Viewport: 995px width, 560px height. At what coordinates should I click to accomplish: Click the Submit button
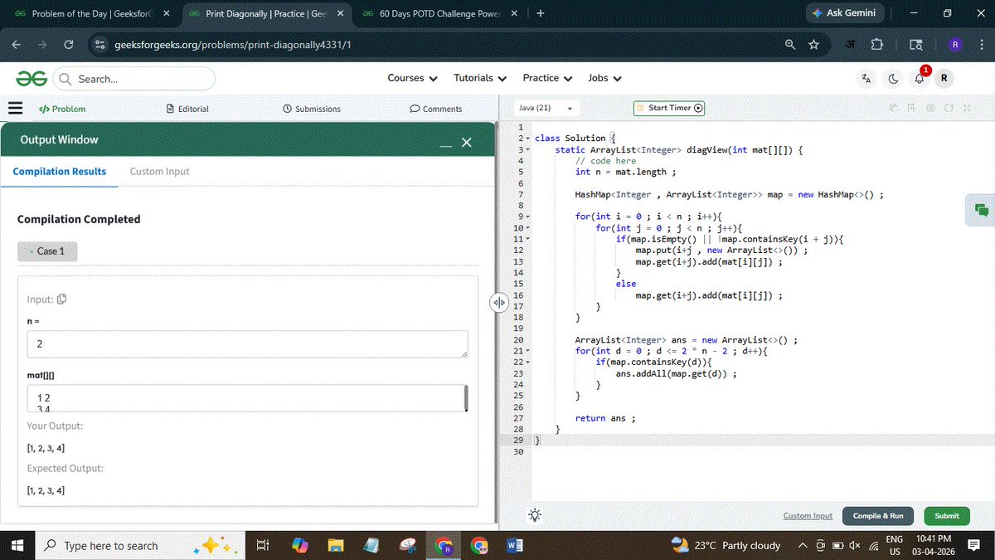(x=947, y=515)
